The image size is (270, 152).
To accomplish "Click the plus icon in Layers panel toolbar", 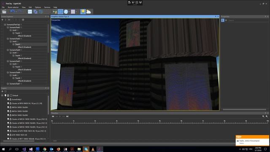I will tap(3, 91).
